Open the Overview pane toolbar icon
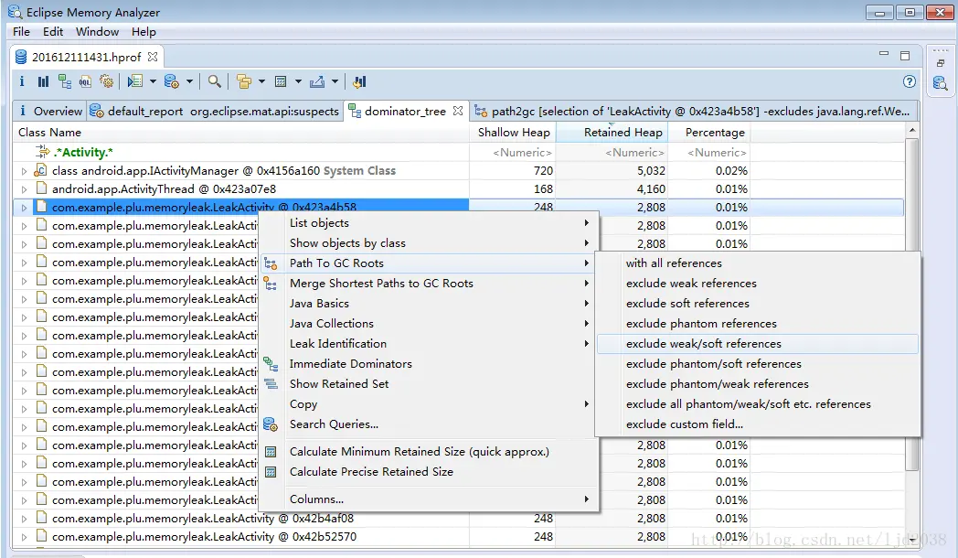The image size is (958, 558). pyautogui.click(x=22, y=81)
